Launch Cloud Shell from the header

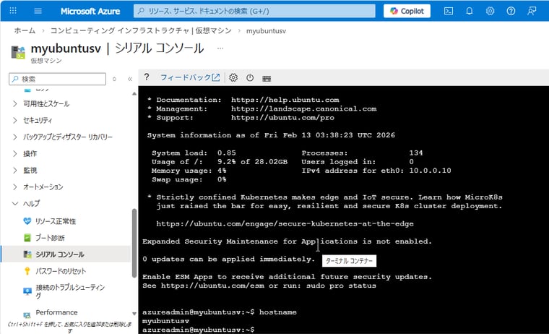[449, 11]
